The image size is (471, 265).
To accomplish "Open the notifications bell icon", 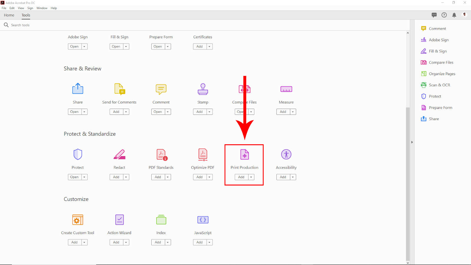I will [x=454, y=15].
